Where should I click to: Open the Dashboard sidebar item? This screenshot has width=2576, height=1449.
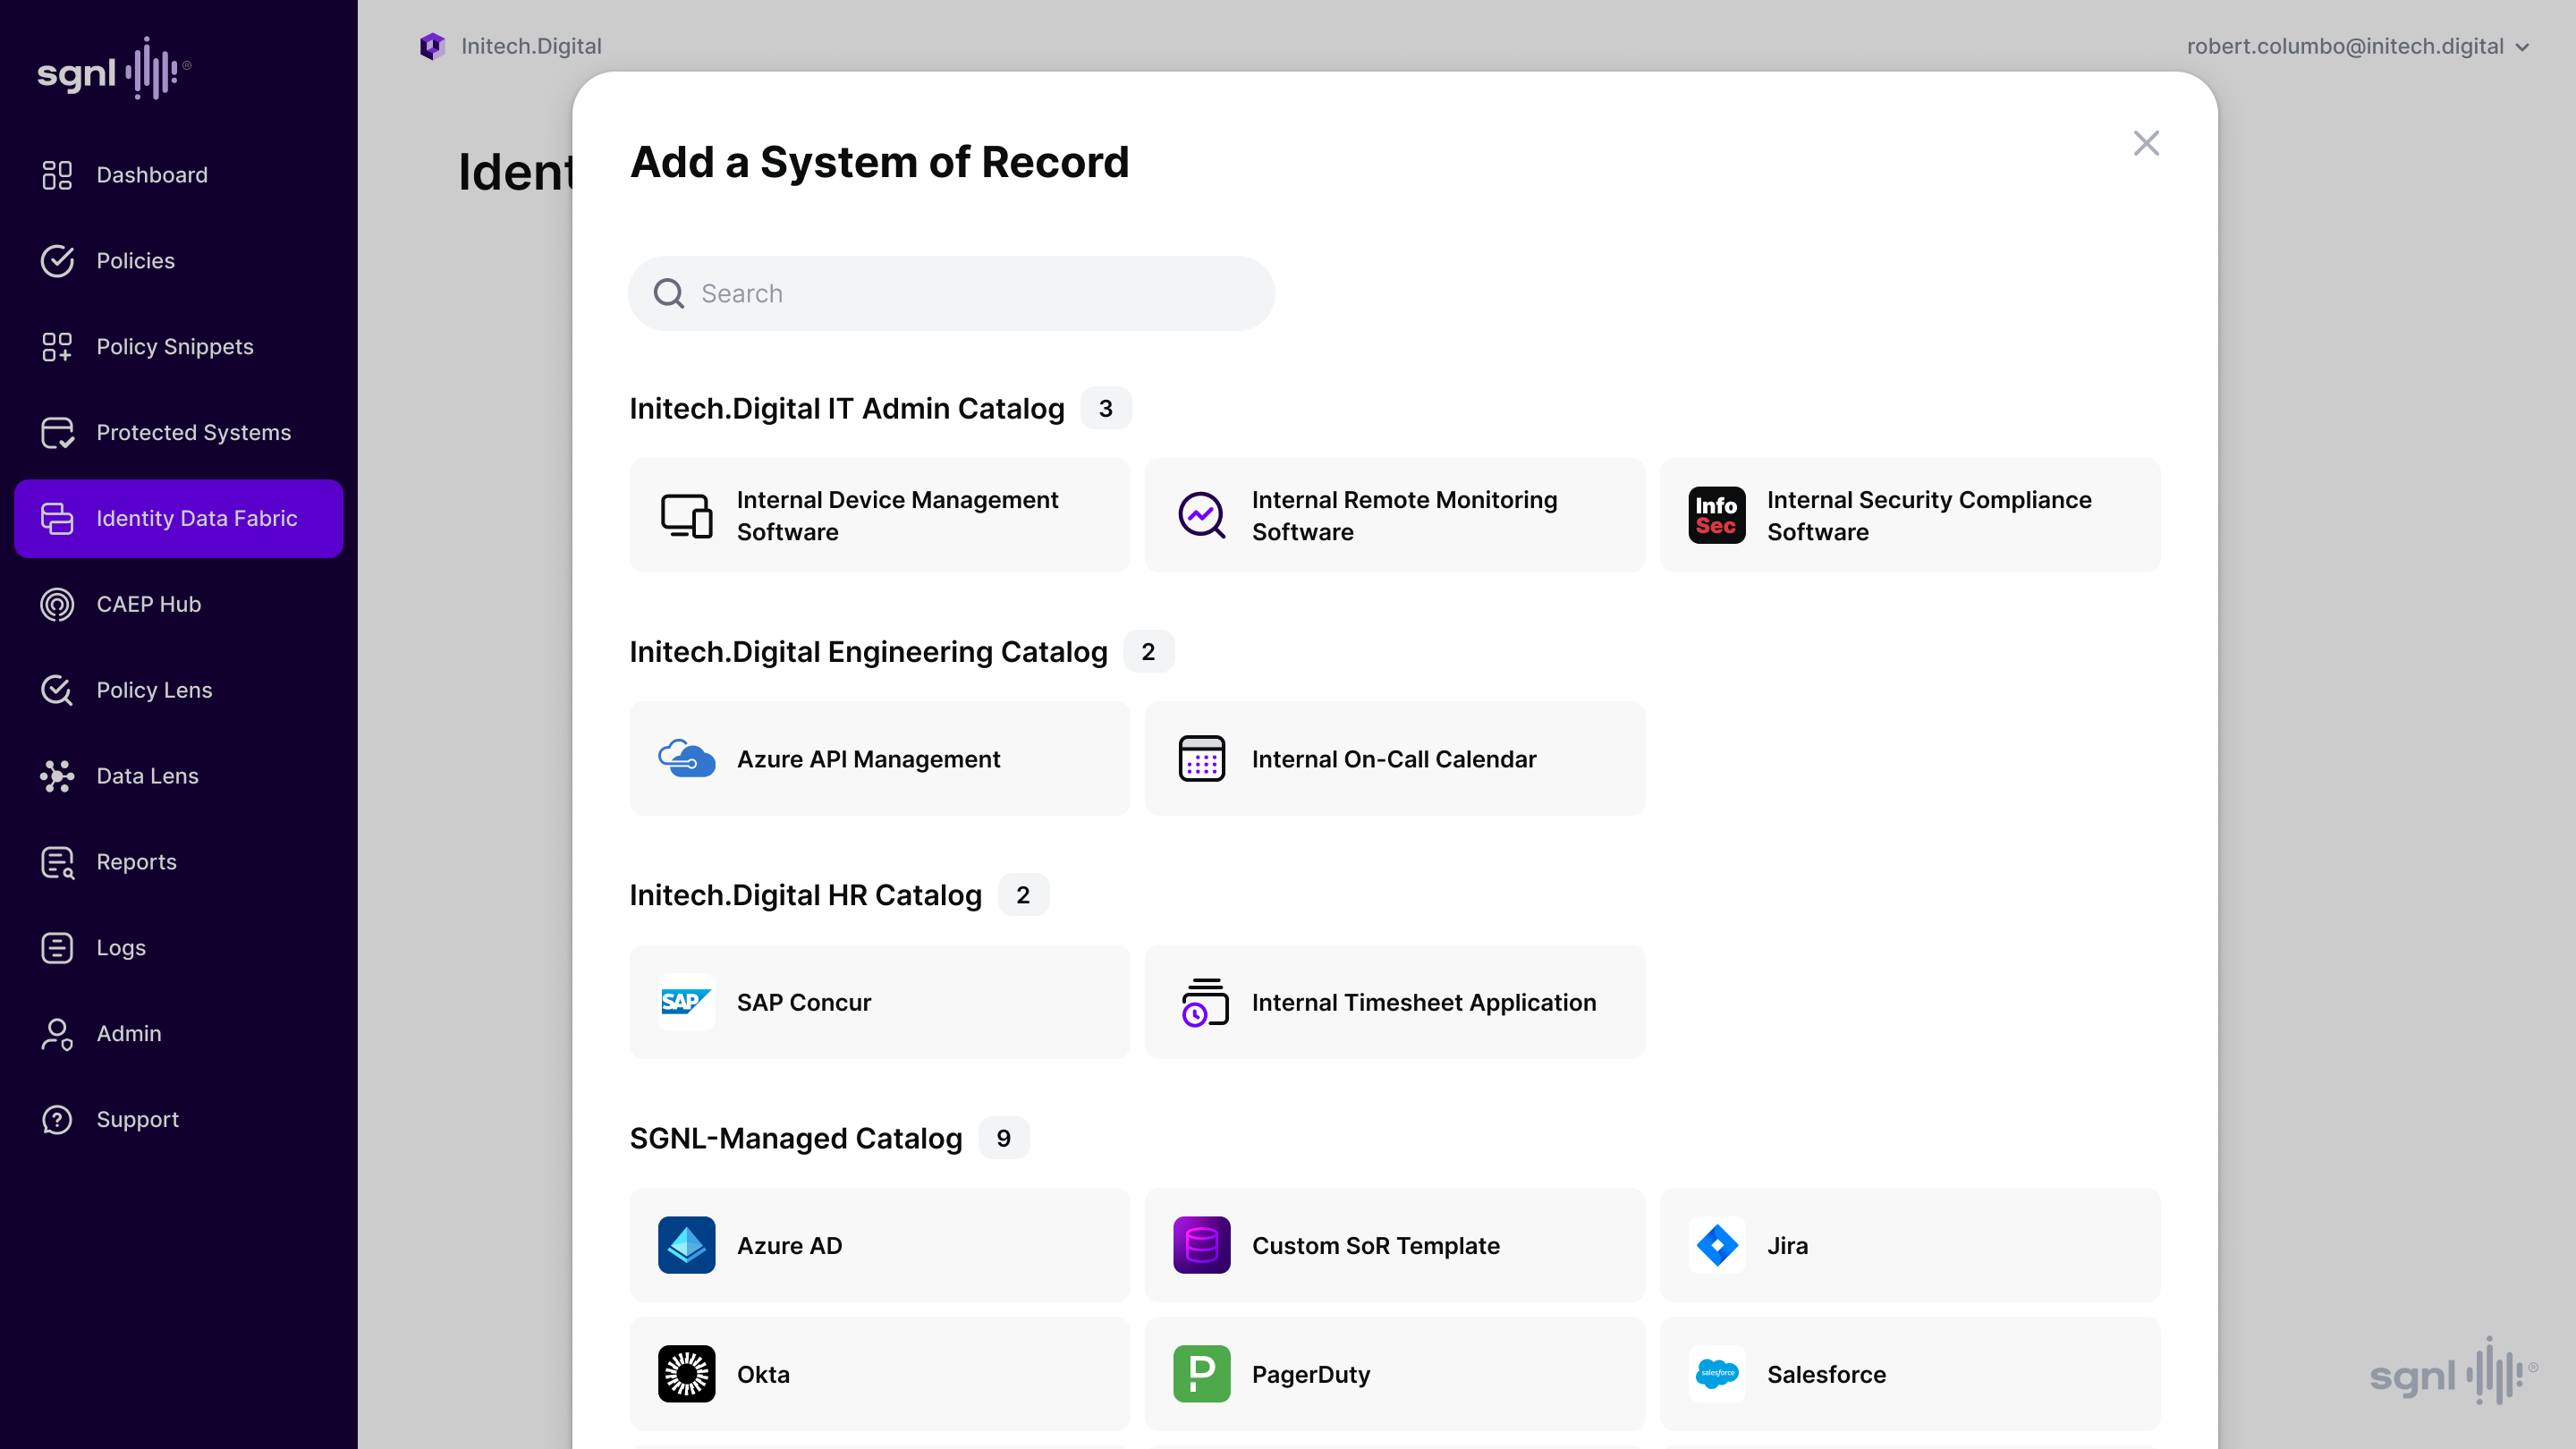[151, 174]
